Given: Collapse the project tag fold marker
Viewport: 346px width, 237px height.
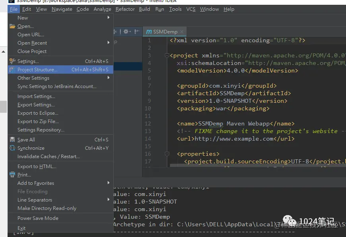Looking at the screenshot, I should pyautogui.click(x=167, y=55).
